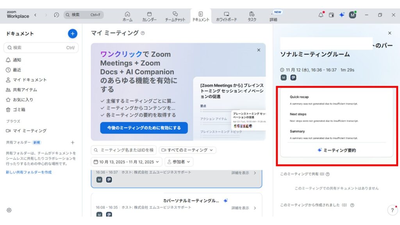Click the meeting name or ID search field

pos(124,150)
